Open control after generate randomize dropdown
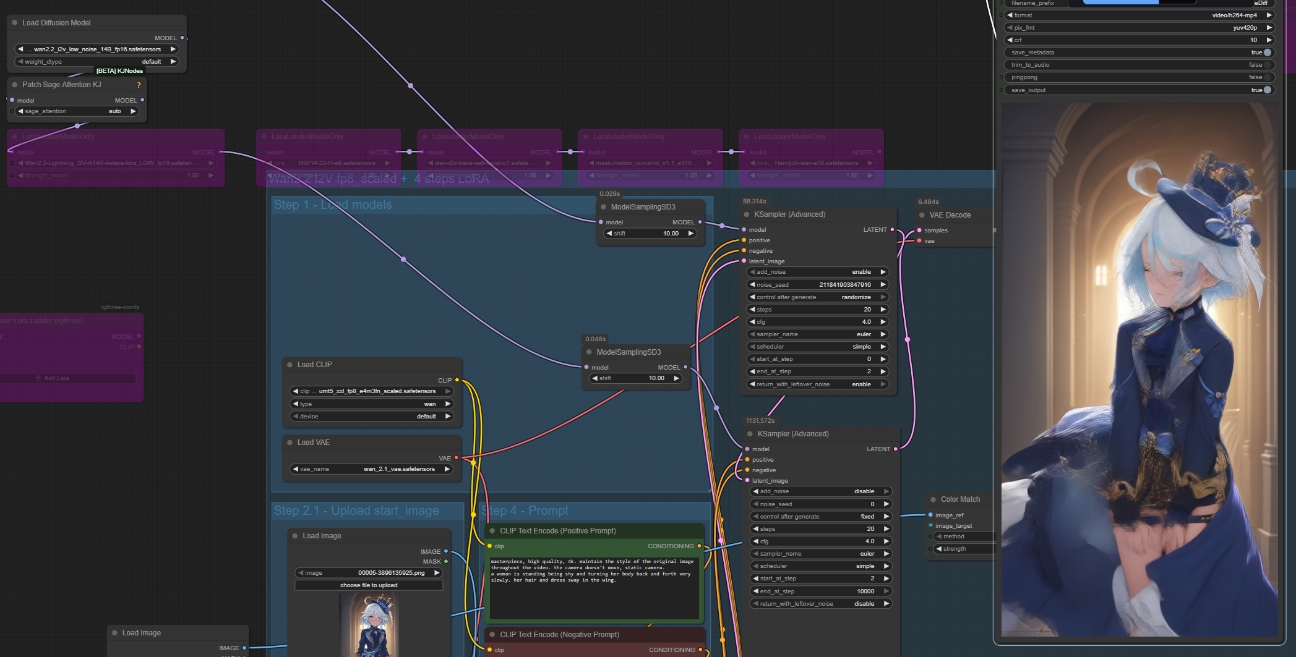 point(818,297)
